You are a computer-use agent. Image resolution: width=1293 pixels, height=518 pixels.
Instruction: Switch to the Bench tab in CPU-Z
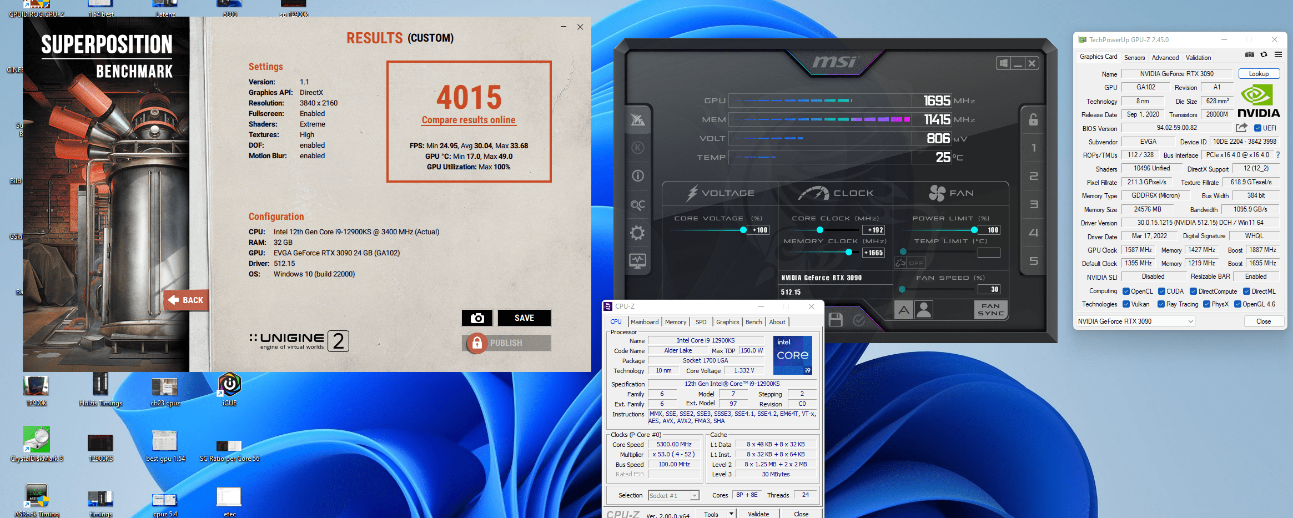pyautogui.click(x=753, y=322)
